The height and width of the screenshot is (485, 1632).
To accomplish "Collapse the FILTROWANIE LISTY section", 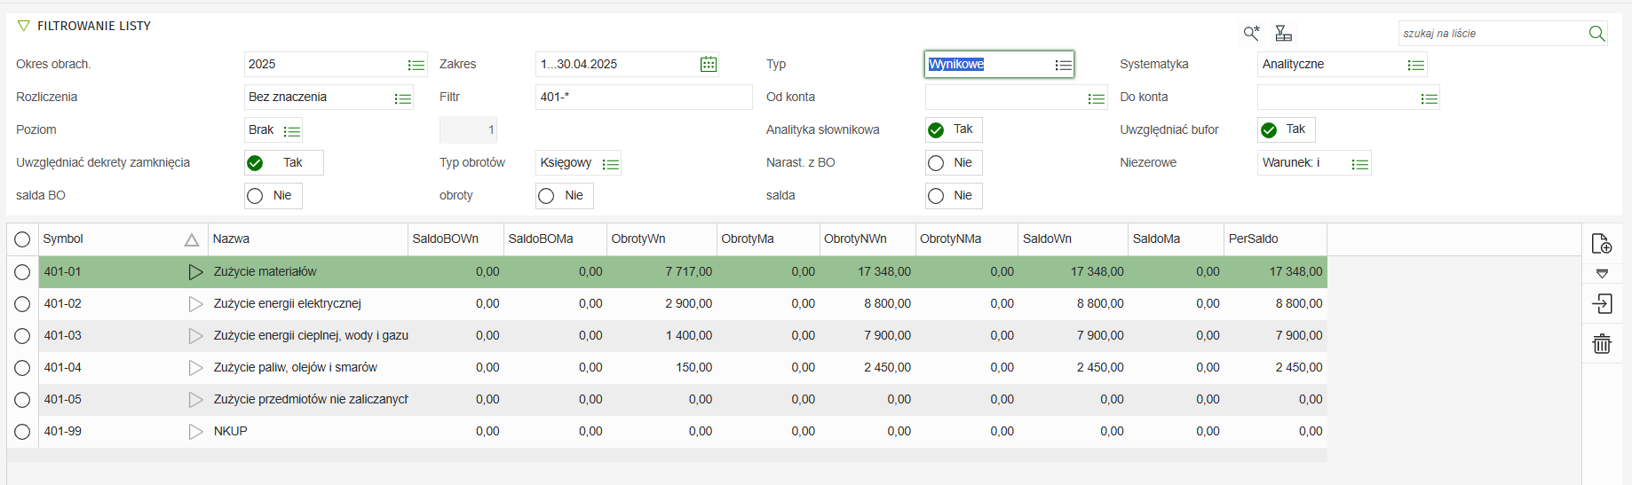I will [24, 26].
